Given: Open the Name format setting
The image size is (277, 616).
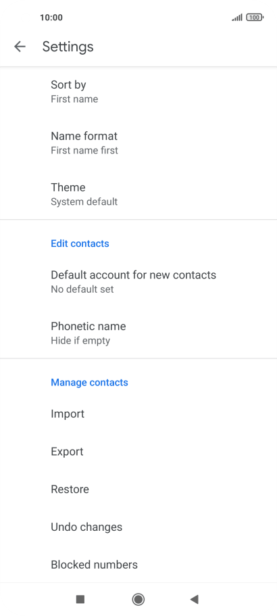Looking at the screenshot, I should pyautogui.click(x=138, y=143).
